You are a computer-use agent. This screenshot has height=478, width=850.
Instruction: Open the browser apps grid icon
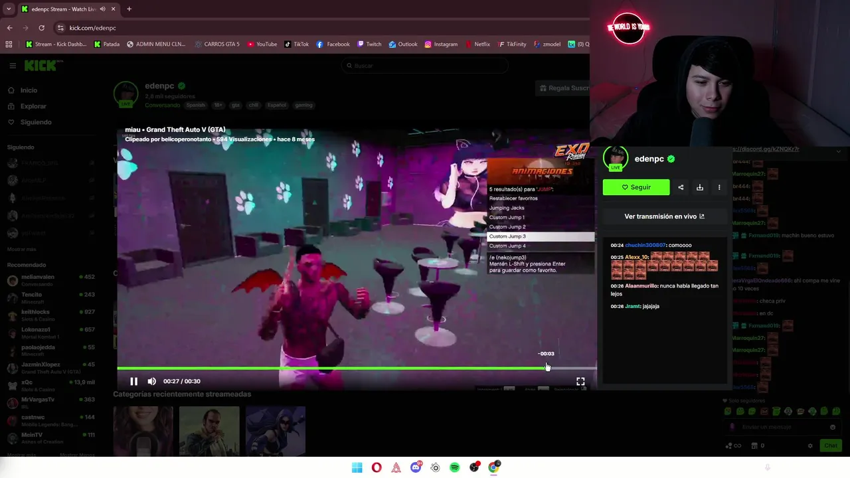[9, 44]
